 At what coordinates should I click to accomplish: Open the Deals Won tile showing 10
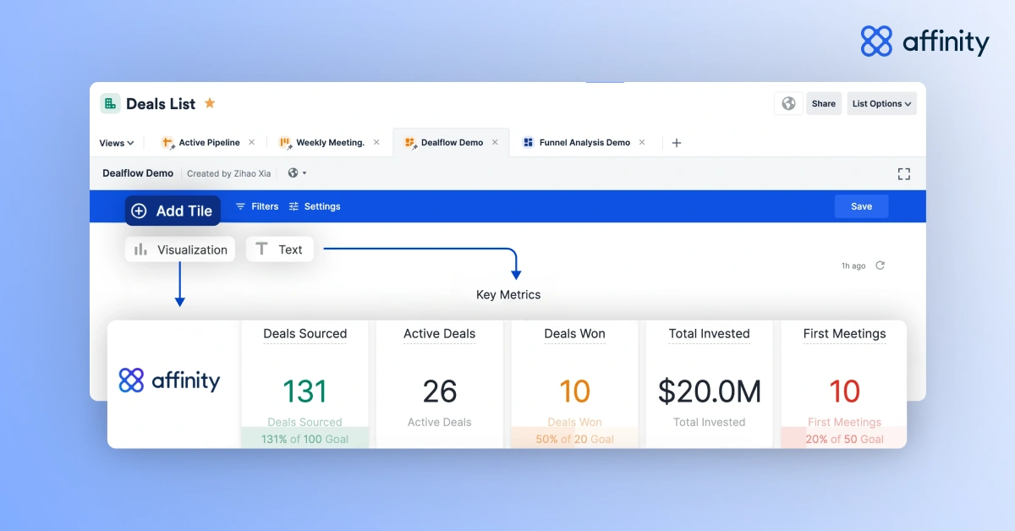click(574, 384)
